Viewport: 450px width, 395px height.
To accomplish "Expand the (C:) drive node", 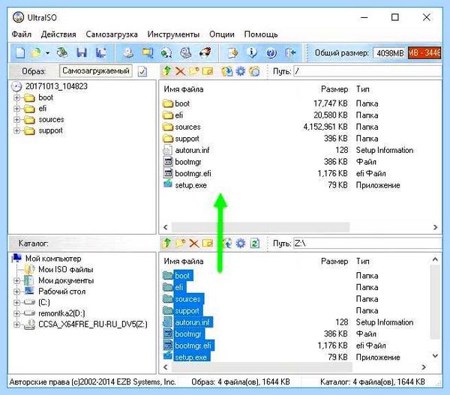I will pos(17,302).
